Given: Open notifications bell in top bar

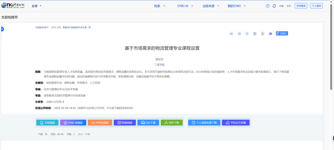Looking at the screenshot, I should coord(274,6).
